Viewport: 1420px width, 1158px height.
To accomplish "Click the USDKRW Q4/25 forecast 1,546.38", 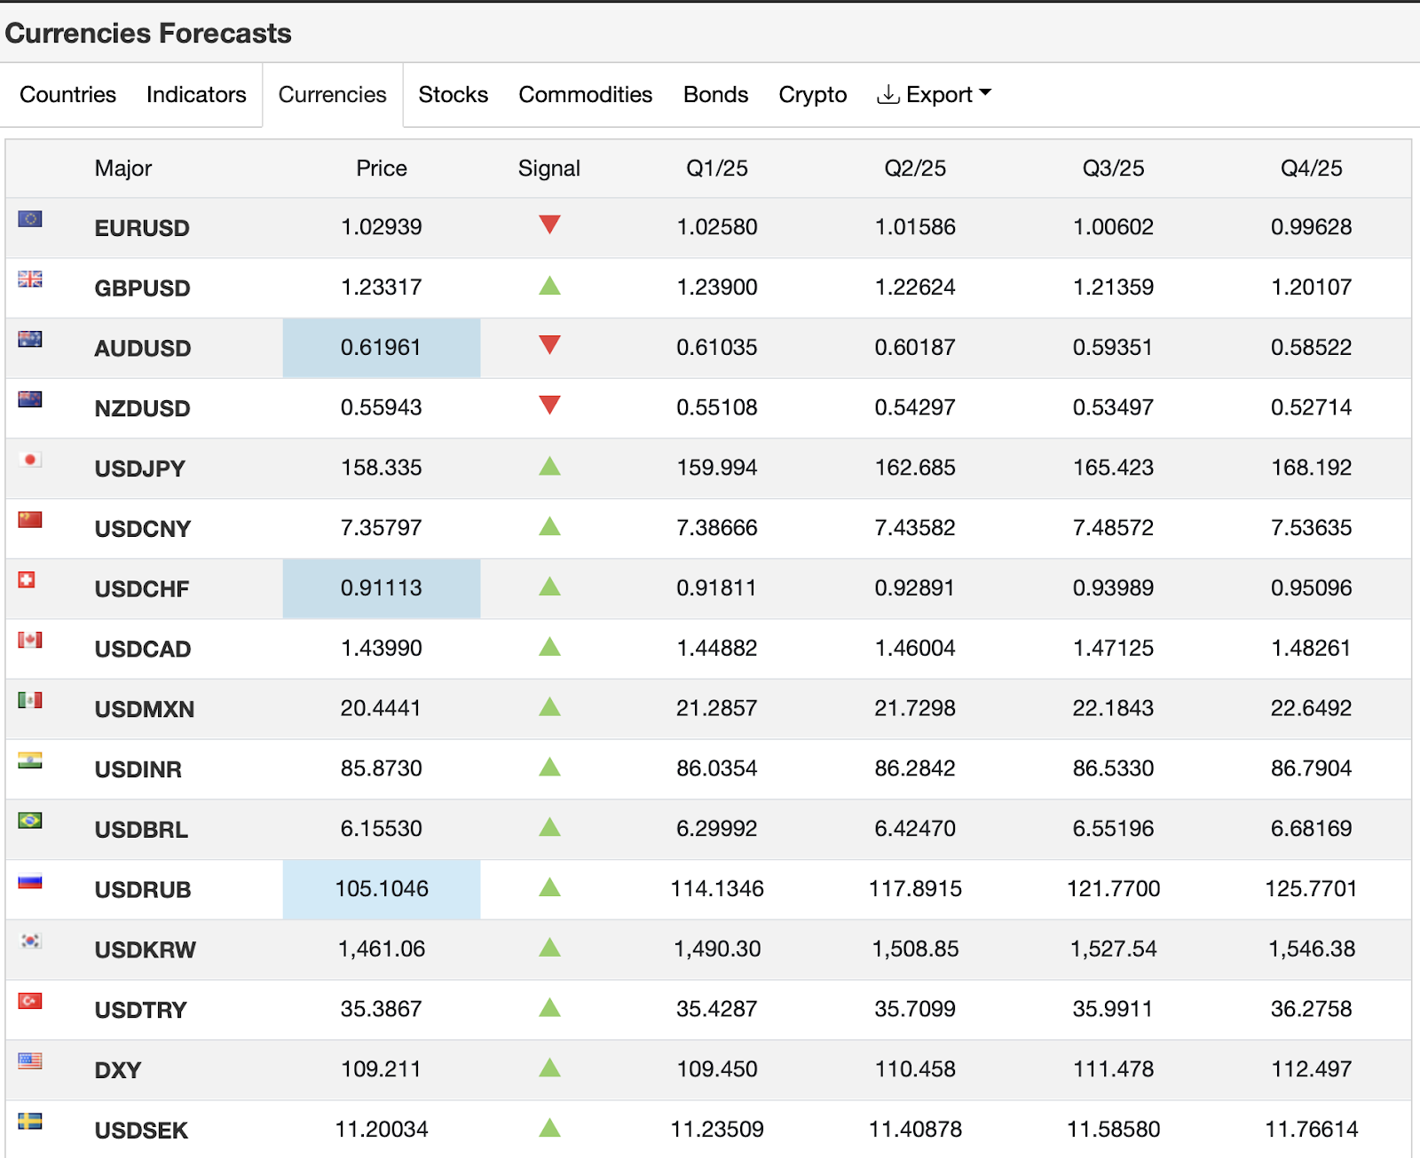I will coord(1312,949).
